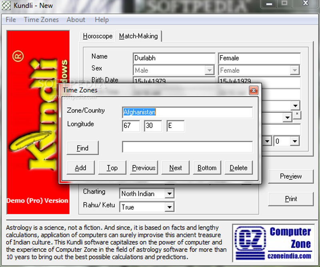Click the left birth date field 15-Jul-1979
The image size is (320, 267).
(174, 81)
